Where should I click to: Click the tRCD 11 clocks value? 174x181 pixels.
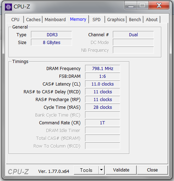(x=103, y=92)
